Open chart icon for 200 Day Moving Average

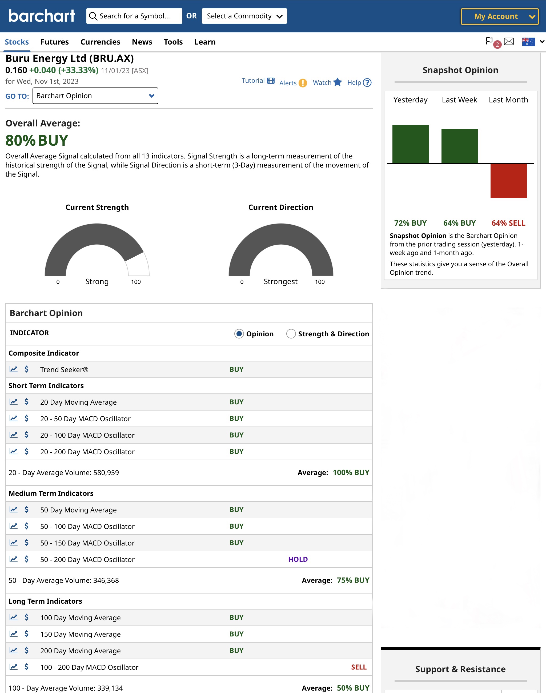(13, 650)
